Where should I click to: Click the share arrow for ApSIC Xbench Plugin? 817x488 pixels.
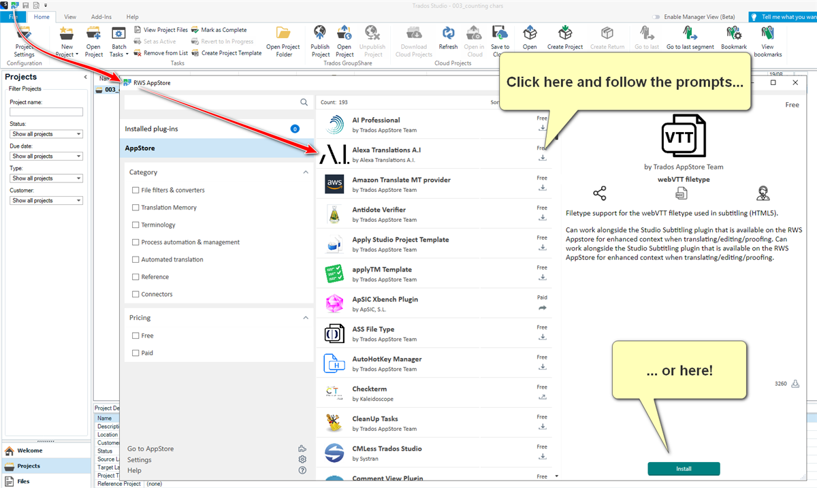click(543, 308)
